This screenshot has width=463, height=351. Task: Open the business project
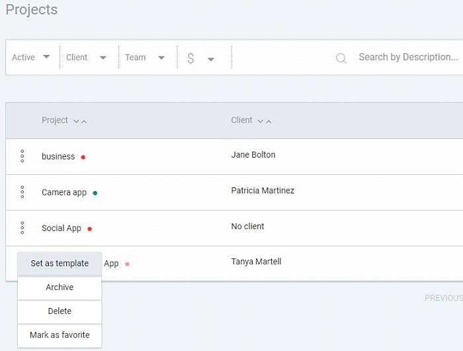point(58,156)
